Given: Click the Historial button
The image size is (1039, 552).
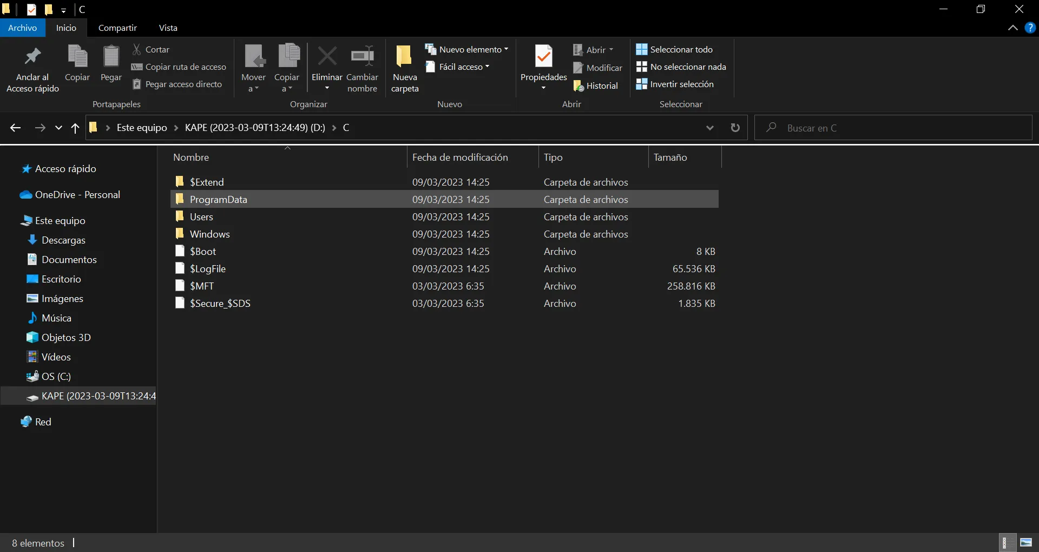Looking at the screenshot, I should (595, 86).
